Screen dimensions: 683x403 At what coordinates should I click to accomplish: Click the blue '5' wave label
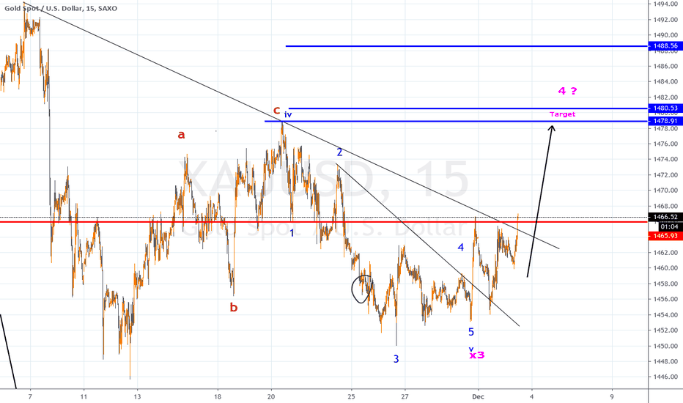tap(471, 332)
